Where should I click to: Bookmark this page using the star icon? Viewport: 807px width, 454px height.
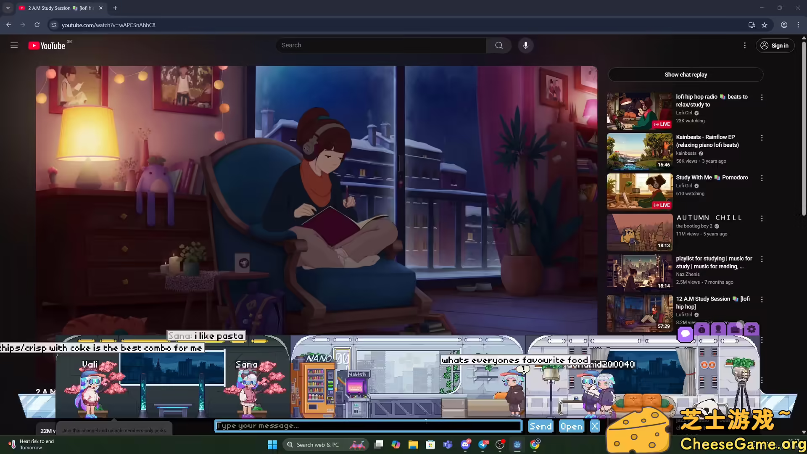tap(765, 25)
